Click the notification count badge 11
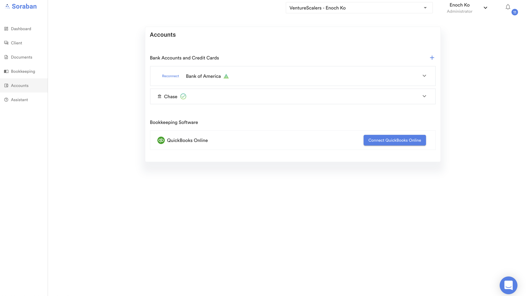The width and height of the screenshot is (526, 296). coord(514,12)
